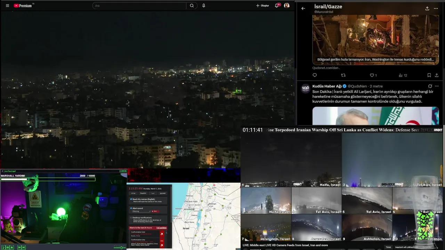Screen dimensions: 445x250
Task: Click the main night city live video
Action: click(147, 90)
